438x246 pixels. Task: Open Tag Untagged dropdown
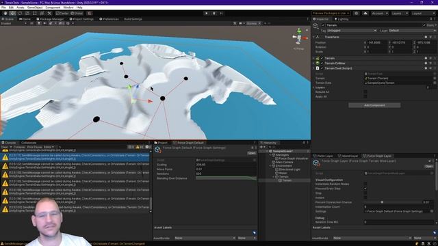[x=352, y=30]
